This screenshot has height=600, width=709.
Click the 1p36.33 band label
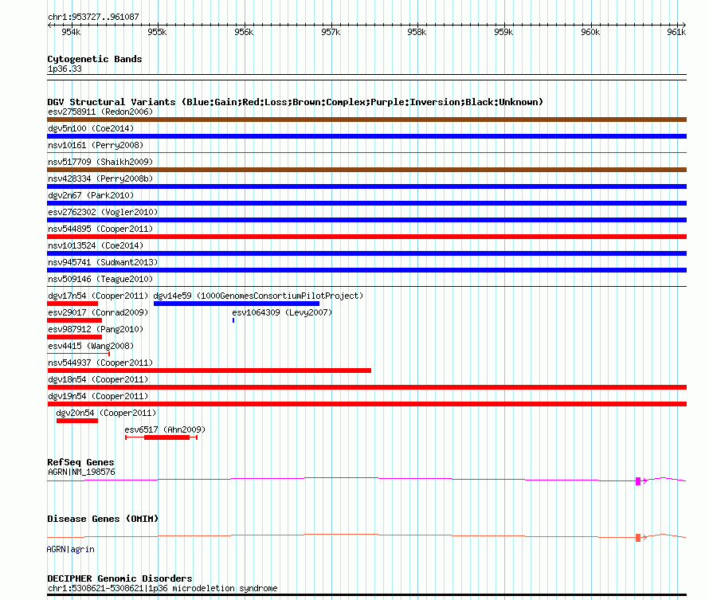(65, 69)
